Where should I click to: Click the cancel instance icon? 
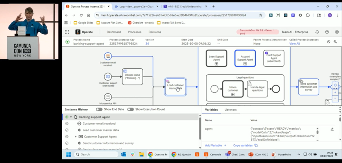coord(329,42)
